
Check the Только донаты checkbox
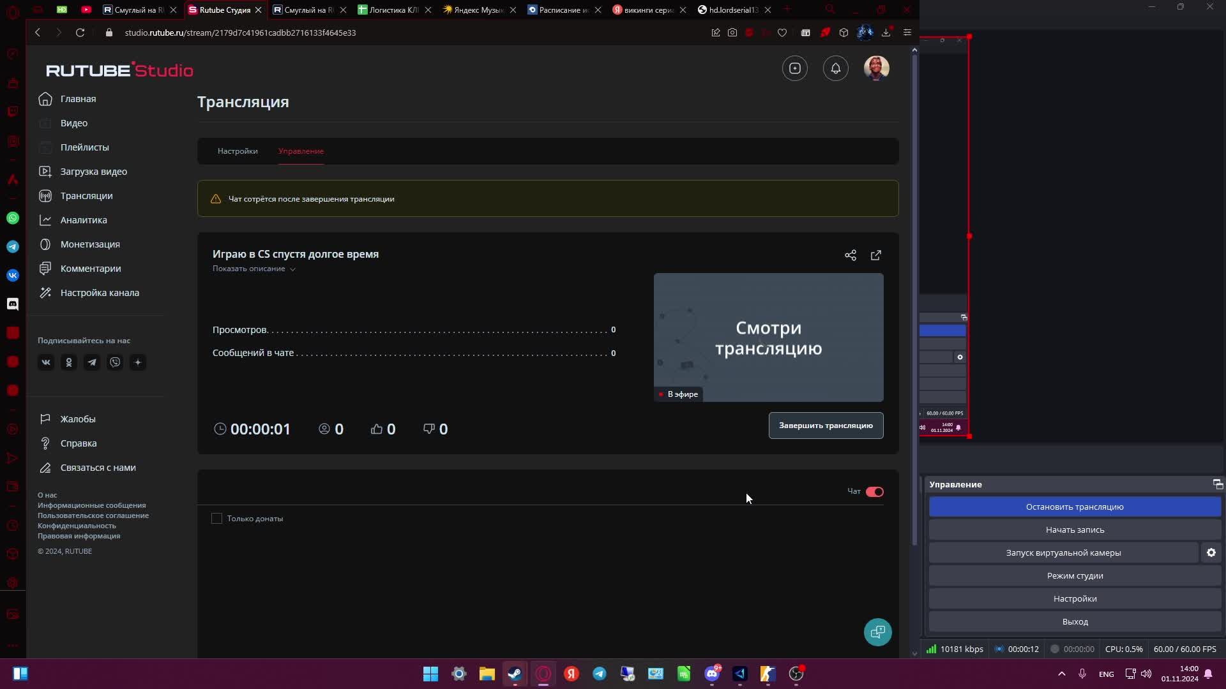pos(216,519)
